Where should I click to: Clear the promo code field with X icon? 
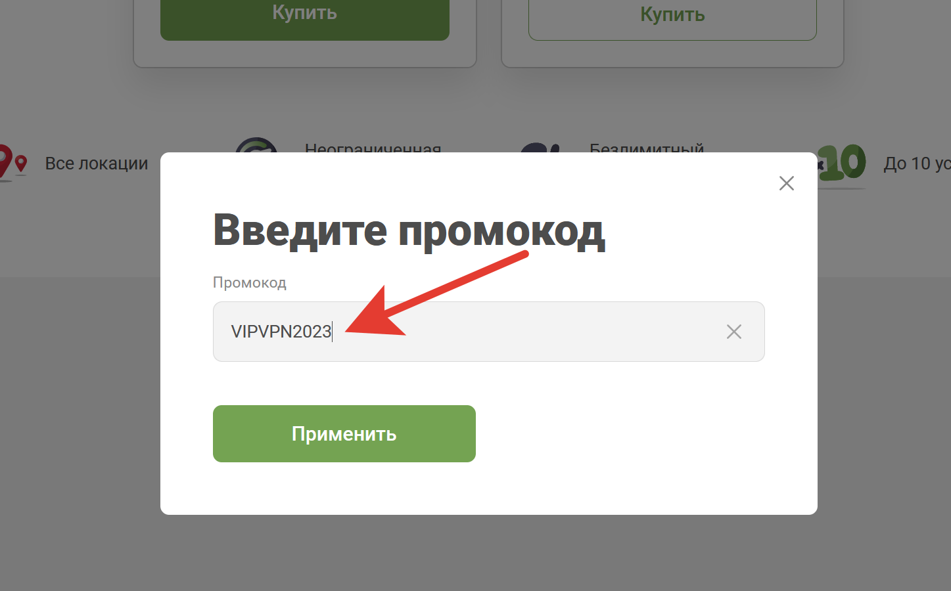(x=733, y=332)
